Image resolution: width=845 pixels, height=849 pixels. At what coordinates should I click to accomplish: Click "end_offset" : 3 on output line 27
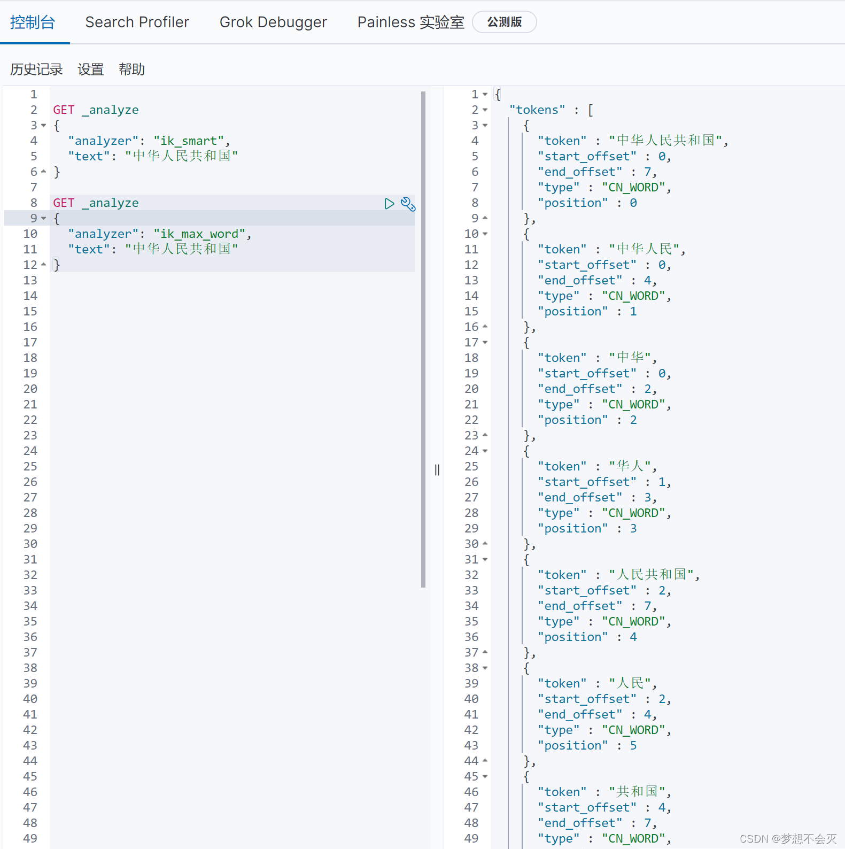pos(595,498)
